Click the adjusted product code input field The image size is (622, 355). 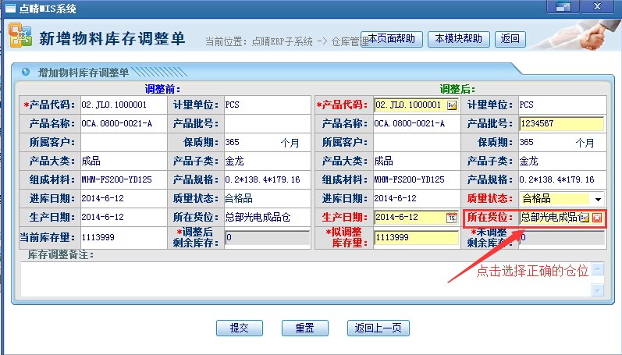click(409, 105)
